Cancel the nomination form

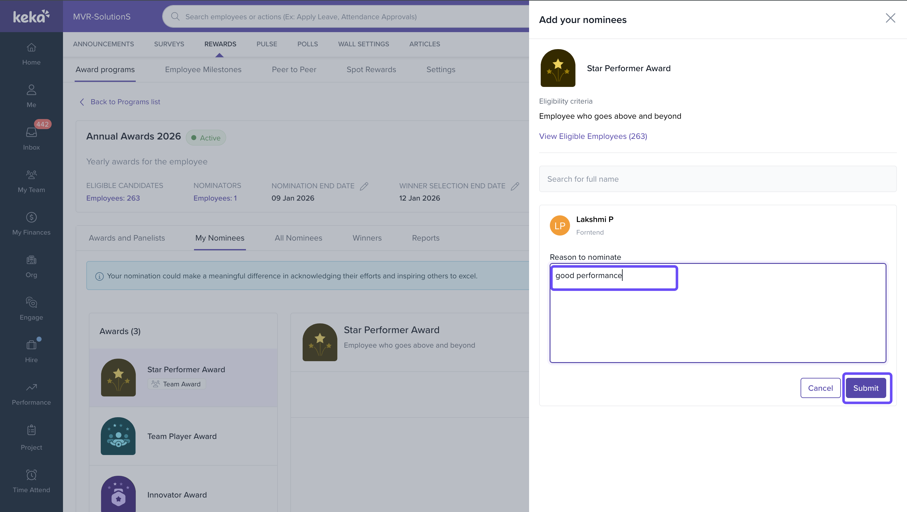(x=820, y=388)
